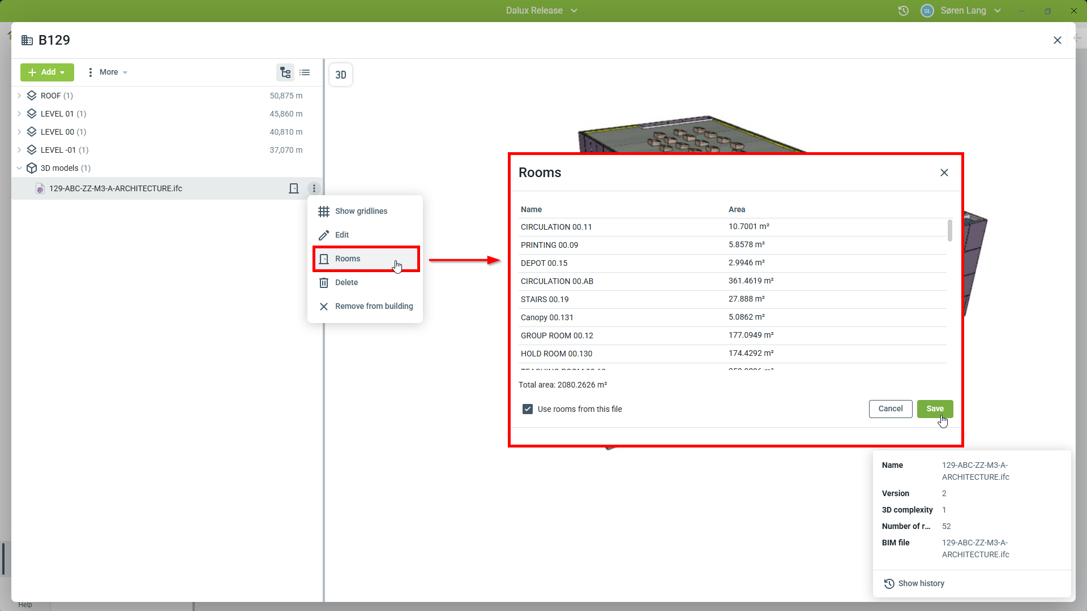The image size is (1087, 611).
Task: Click the Rooms list scrollbar thumb
Action: click(x=949, y=230)
